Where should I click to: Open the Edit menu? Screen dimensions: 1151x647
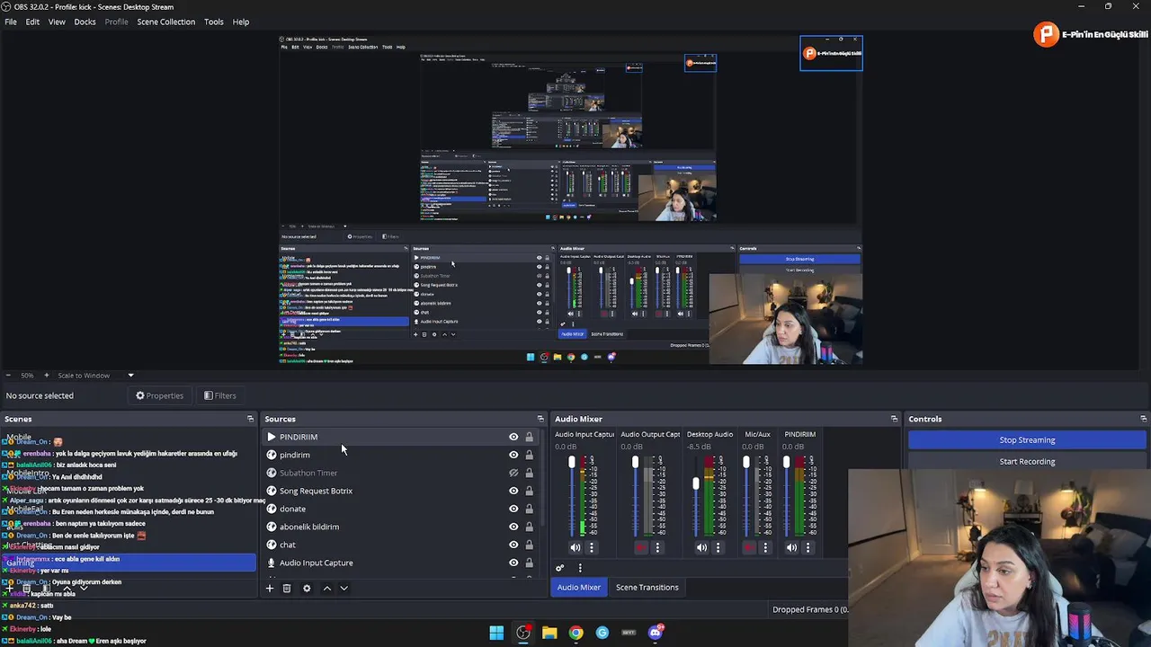coord(32,22)
